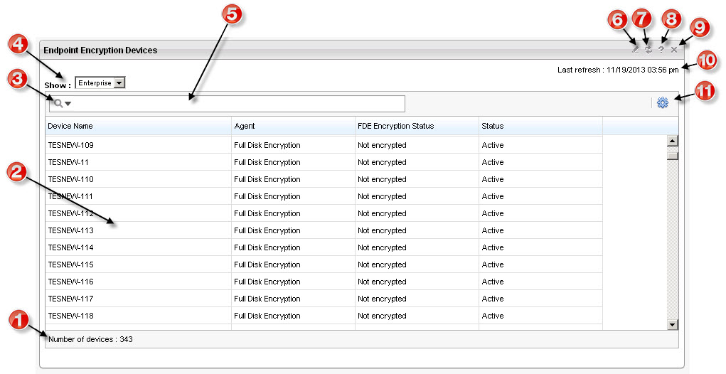The width and height of the screenshot is (726, 374).
Task: Click the refresh arrows icon in header
Action: point(648,50)
